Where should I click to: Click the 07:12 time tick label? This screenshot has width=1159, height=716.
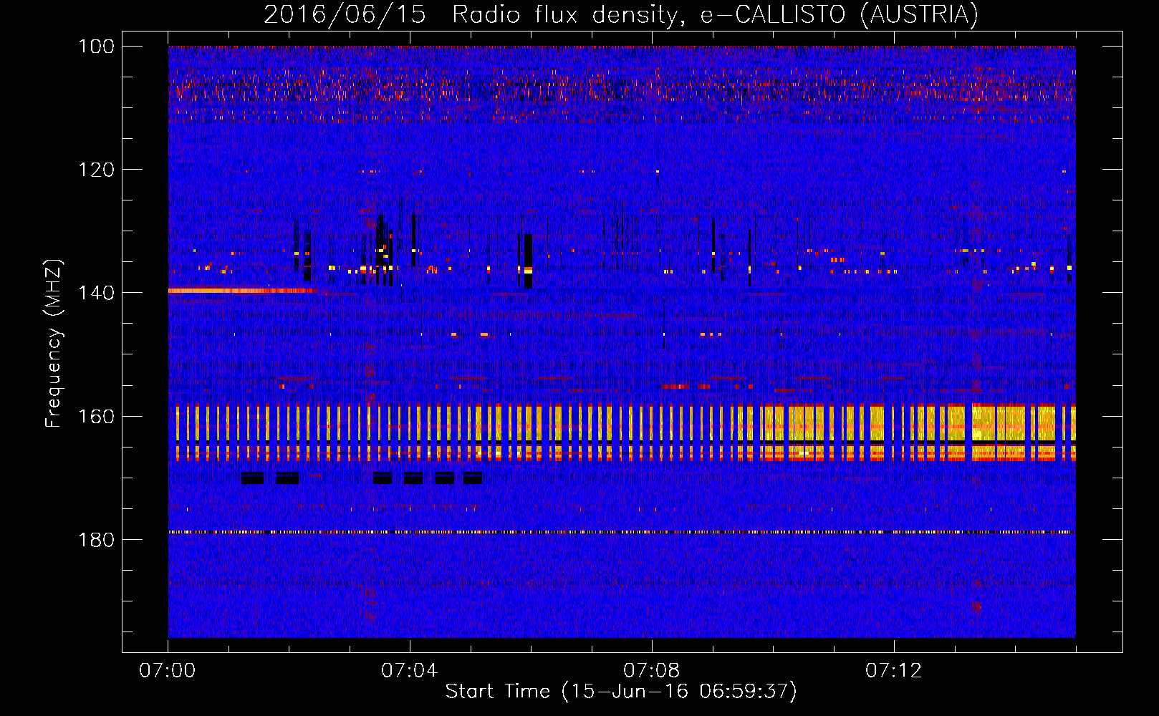[894, 671]
